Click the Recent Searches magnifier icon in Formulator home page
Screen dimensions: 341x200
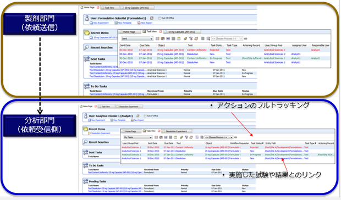coord(86,47)
